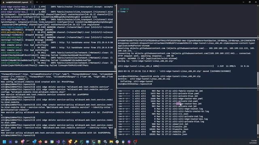Select the active Windows Terminal taskbar icon
Screen dimensions: 259x145
click(x=93, y=142)
